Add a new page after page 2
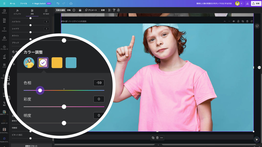 [252, 21]
